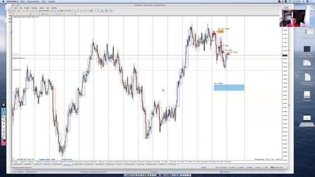This screenshot has height=177, width=315.
Task: Open the new chart dropdown
Action: [x=14, y=11]
